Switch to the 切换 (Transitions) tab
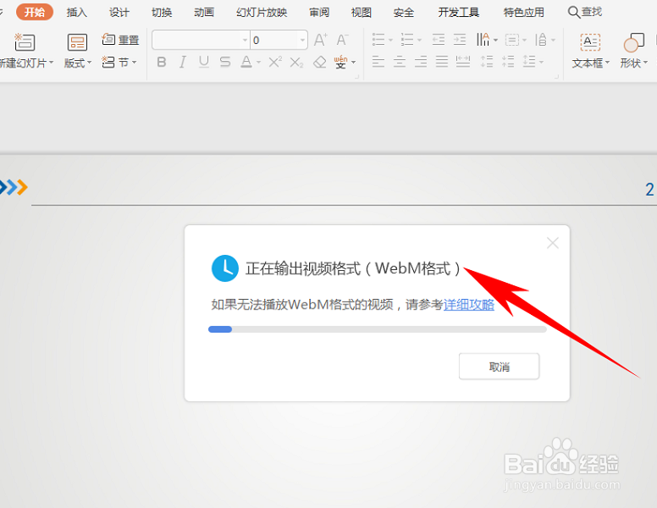Viewport: 657px width, 508px height. point(162,13)
